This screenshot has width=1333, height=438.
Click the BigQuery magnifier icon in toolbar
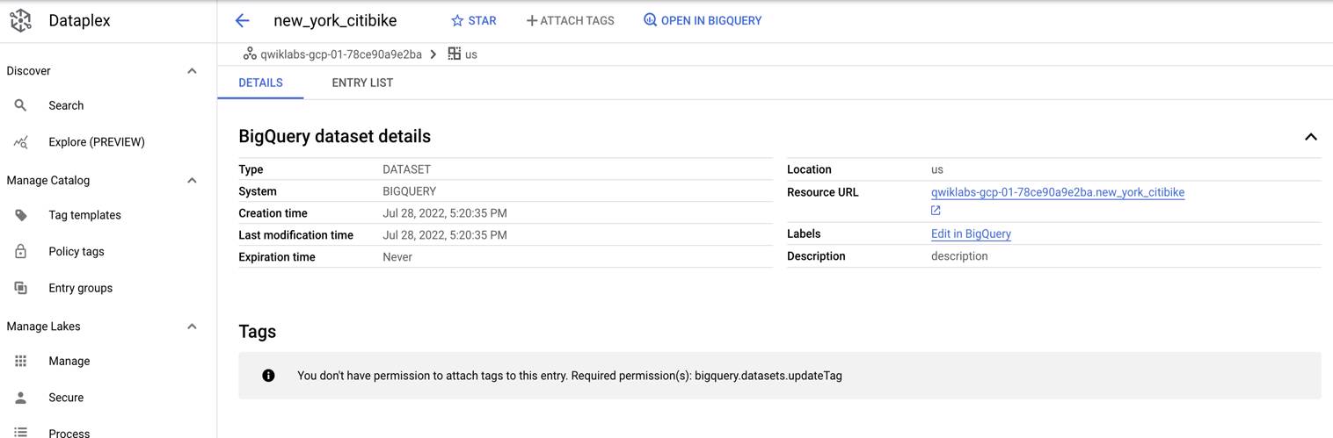point(650,20)
